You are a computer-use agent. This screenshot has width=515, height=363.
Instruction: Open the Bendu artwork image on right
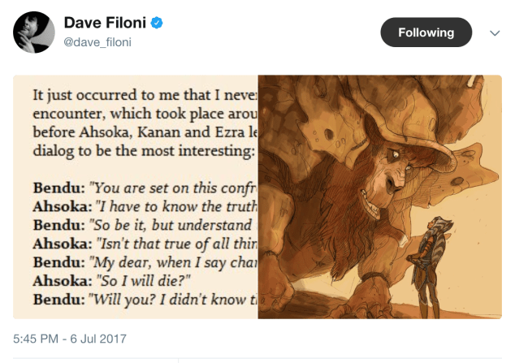(379, 197)
